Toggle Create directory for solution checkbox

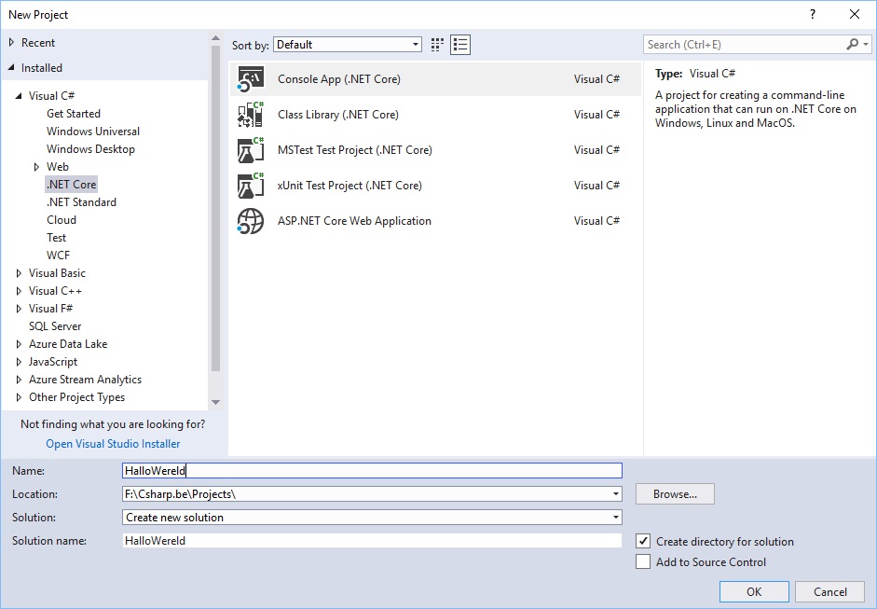[643, 541]
